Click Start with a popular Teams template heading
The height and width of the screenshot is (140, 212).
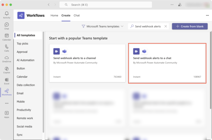pos(78,38)
